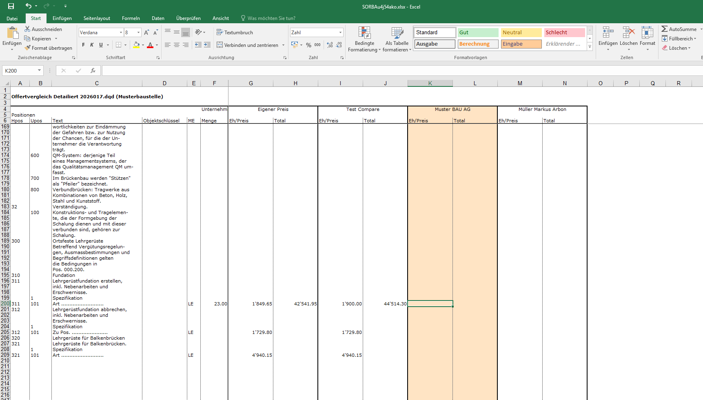This screenshot has height=400, width=703.
Task: Open the Daten tab
Action: pyautogui.click(x=158, y=18)
